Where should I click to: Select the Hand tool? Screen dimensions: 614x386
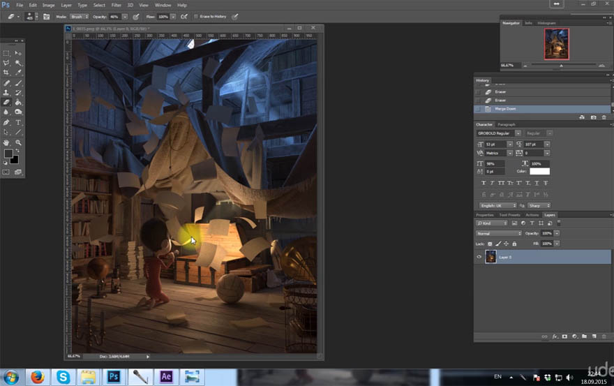click(6, 142)
